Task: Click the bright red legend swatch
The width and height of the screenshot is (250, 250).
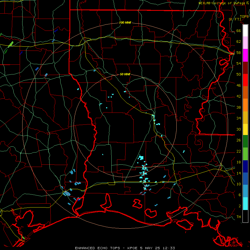Action: pyautogui.click(x=245, y=80)
